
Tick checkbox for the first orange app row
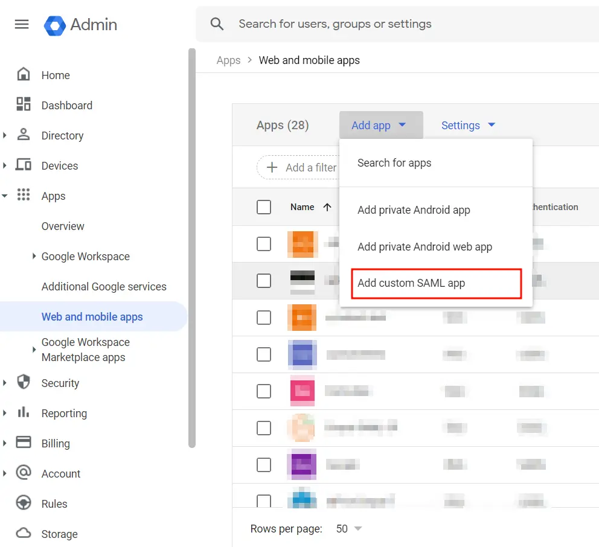pyautogui.click(x=264, y=244)
